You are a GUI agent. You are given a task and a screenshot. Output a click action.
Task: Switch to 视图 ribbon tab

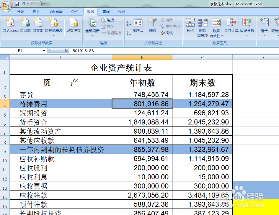[x=122, y=12]
